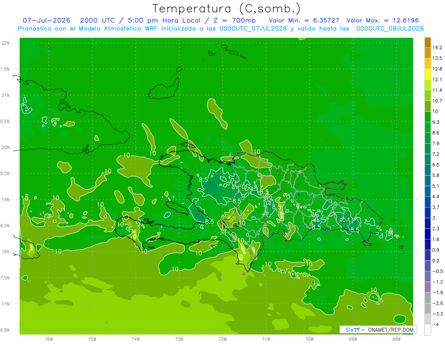Click the longitude axis label "68W"
The image size is (445, 344).
[396, 339]
